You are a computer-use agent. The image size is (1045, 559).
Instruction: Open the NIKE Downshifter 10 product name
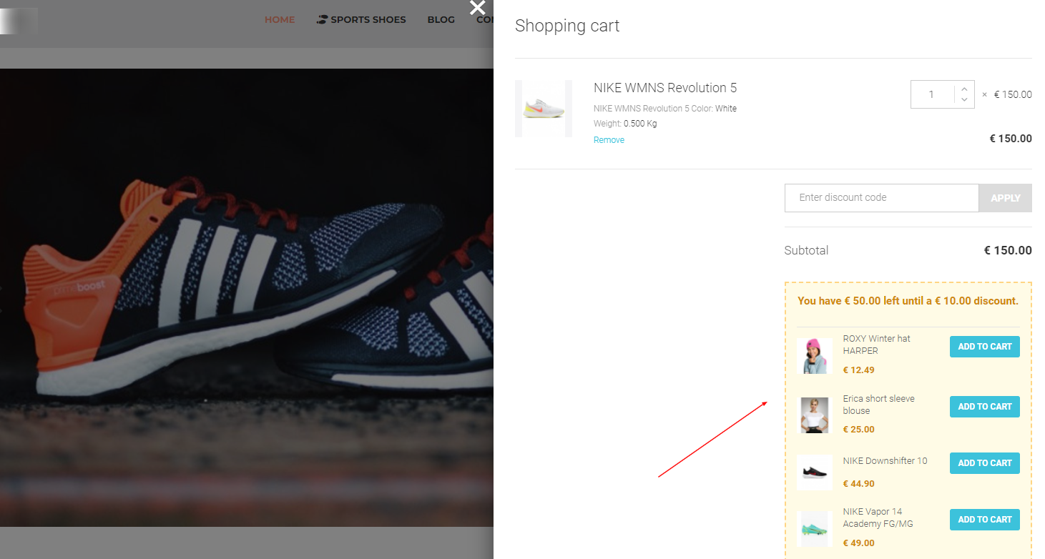(x=885, y=461)
